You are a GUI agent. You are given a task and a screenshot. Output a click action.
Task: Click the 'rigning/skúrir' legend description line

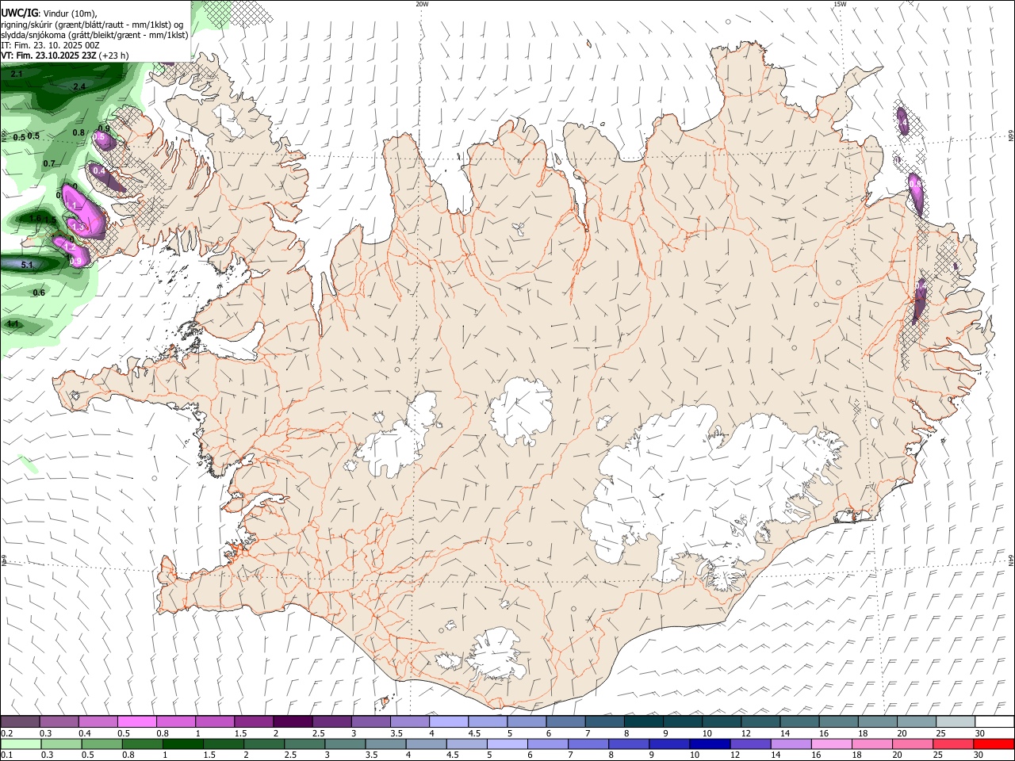[x=92, y=24]
